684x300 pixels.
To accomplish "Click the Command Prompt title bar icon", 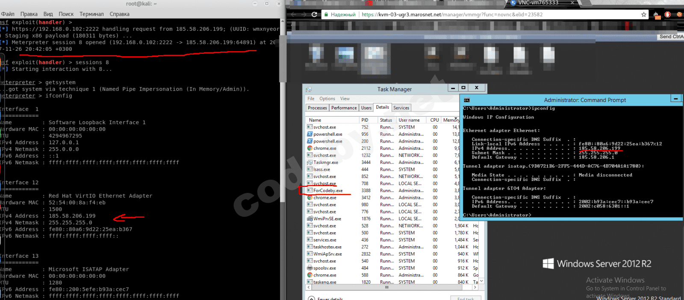I will point(466,100).
